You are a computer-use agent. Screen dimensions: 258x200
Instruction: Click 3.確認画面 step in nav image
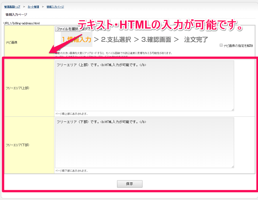(156, 40)
